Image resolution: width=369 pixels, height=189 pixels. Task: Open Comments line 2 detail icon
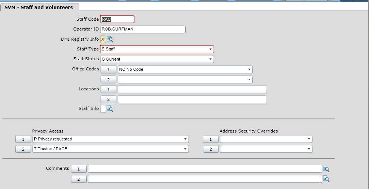click(x=326, y=179)
